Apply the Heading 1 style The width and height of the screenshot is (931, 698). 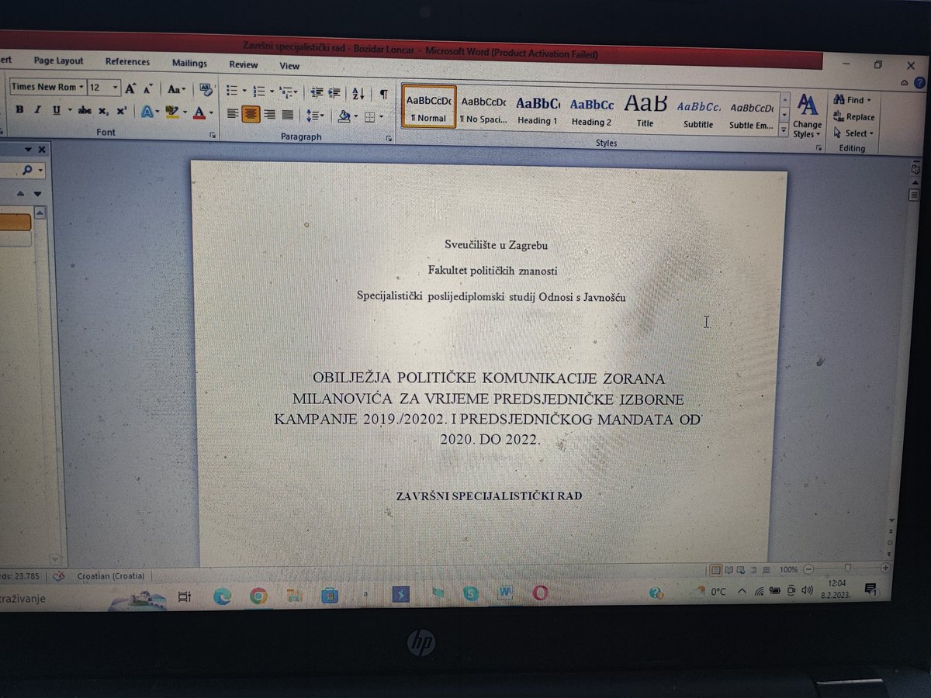537,109
